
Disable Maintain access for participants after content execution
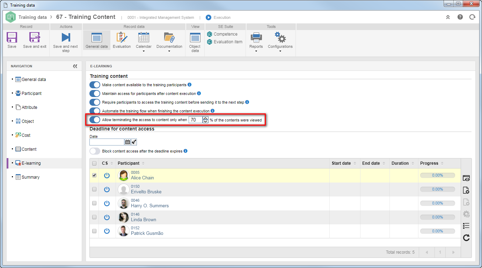[x=95, y=94]
